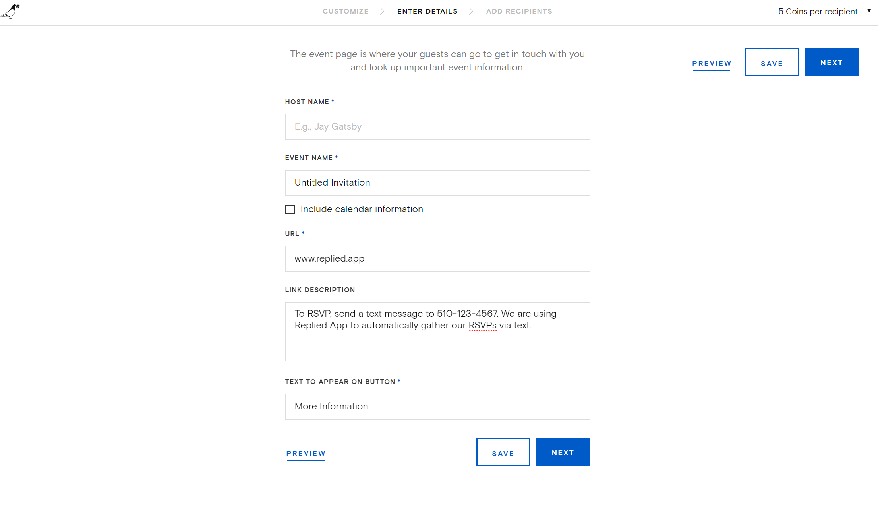Open the Add Recipients step
Screen dimensions: 878x510
[x=519, y=11]
